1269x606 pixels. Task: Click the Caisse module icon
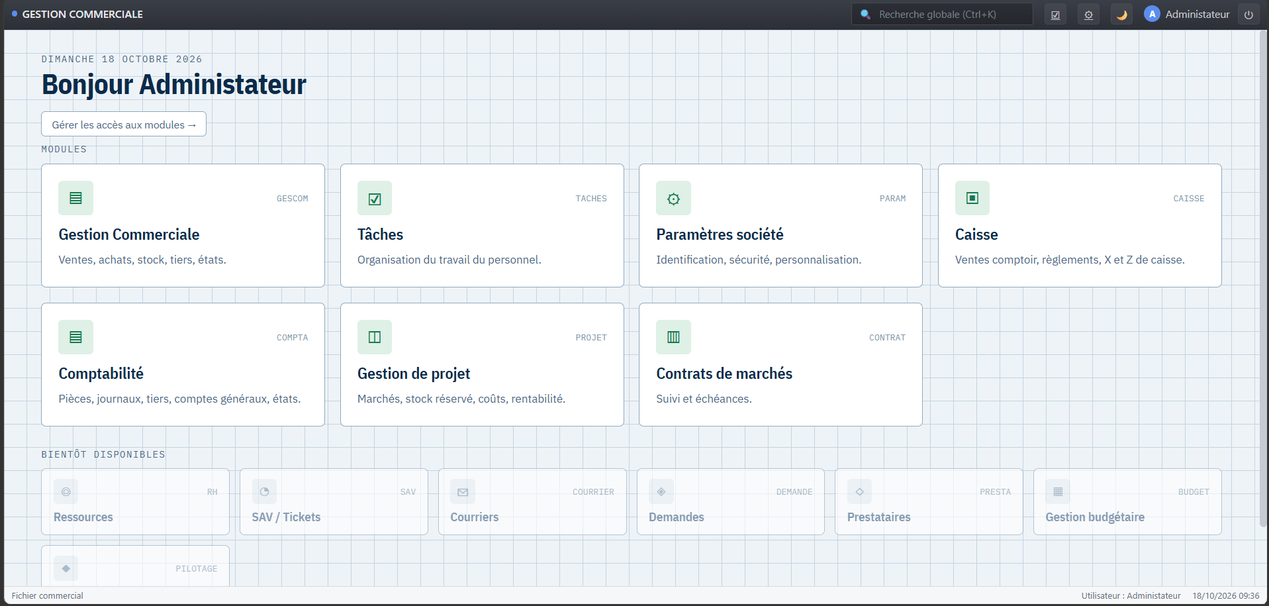click(972, 198)
